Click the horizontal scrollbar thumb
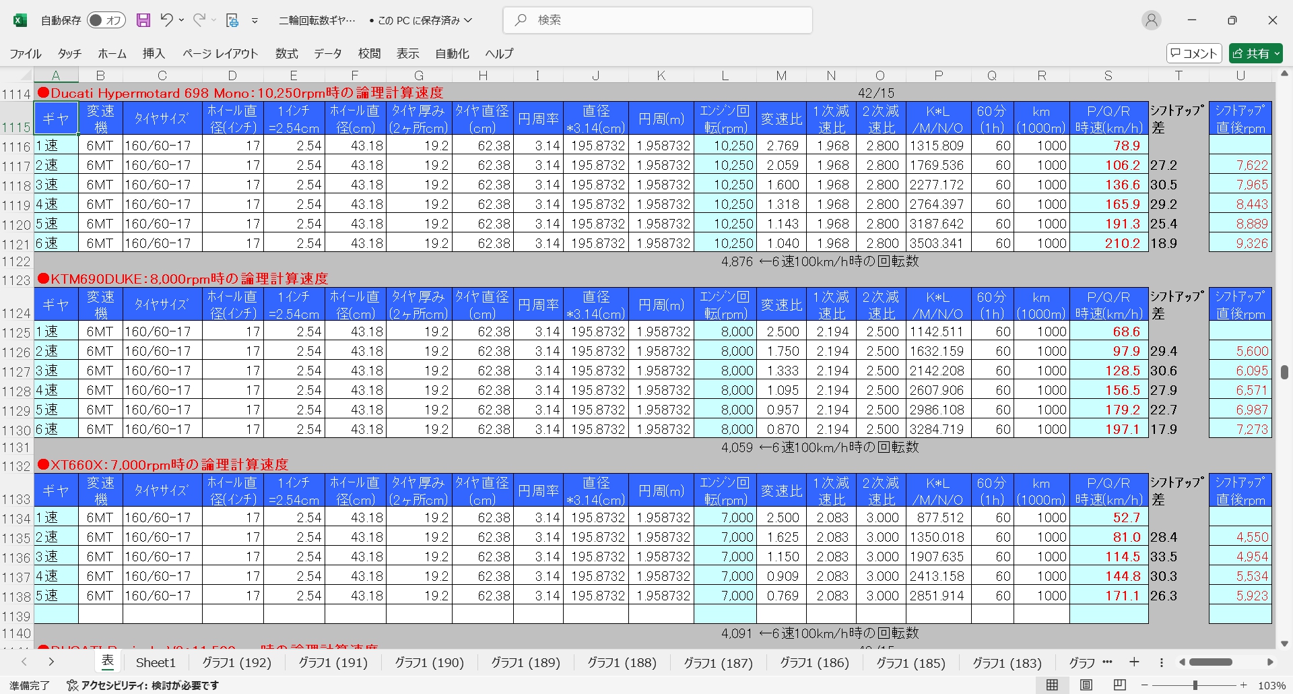 [x=1211, y=662]
